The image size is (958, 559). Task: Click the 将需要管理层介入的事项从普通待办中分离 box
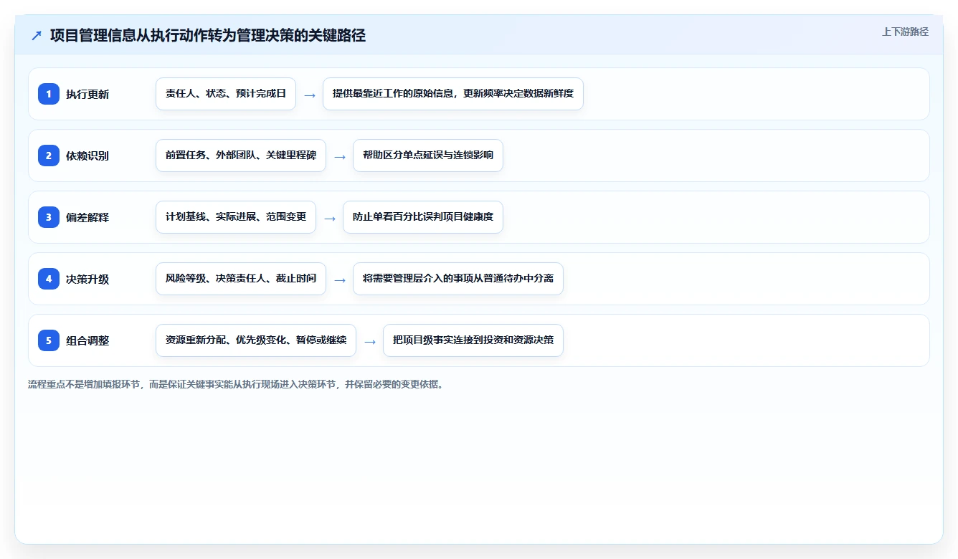(458, 279)
